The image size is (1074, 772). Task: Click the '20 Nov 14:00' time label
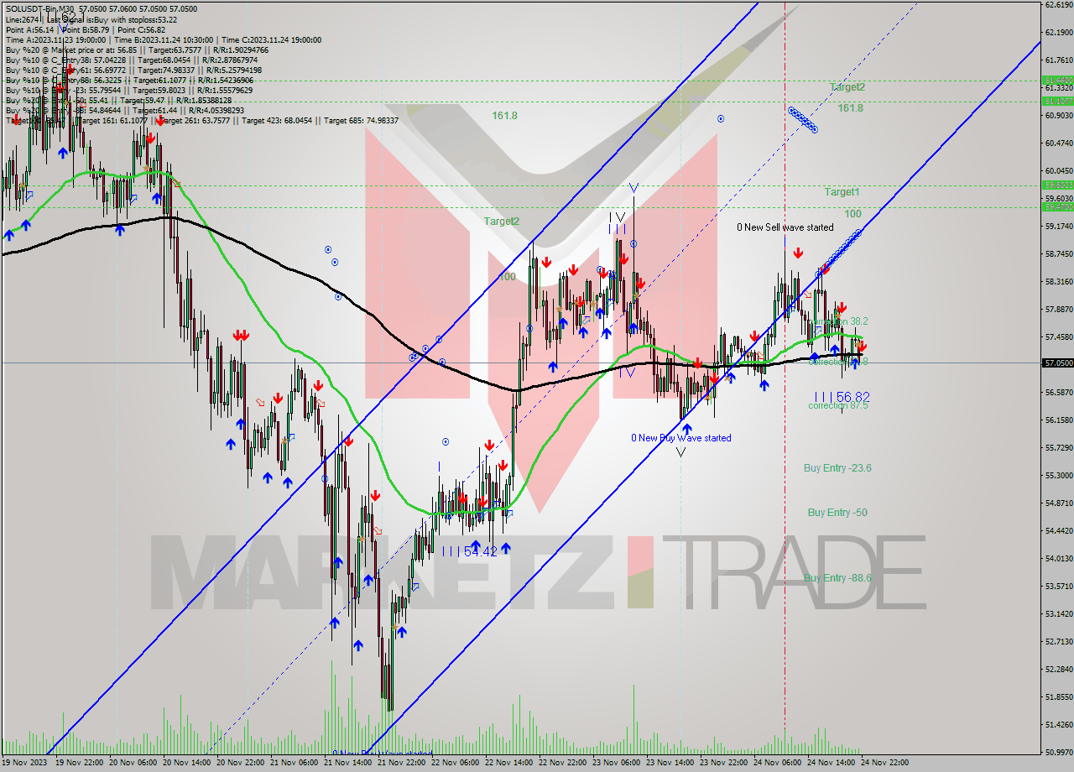point(187,763)
